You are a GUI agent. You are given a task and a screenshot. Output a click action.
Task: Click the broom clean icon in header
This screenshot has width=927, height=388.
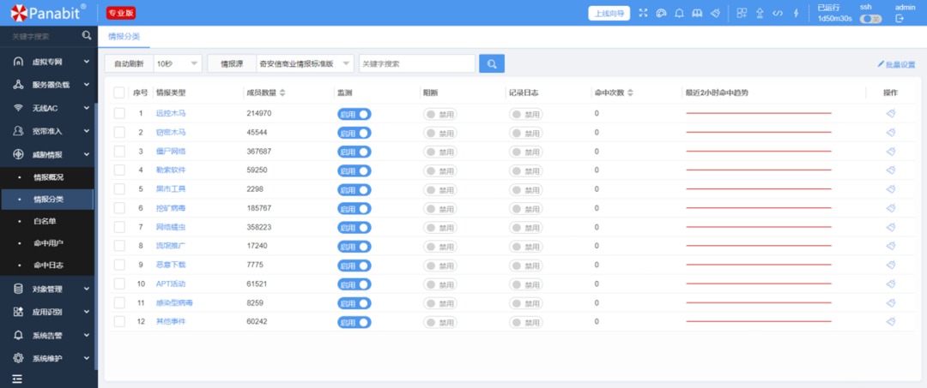pyautogui.click(x=715, y=14)
